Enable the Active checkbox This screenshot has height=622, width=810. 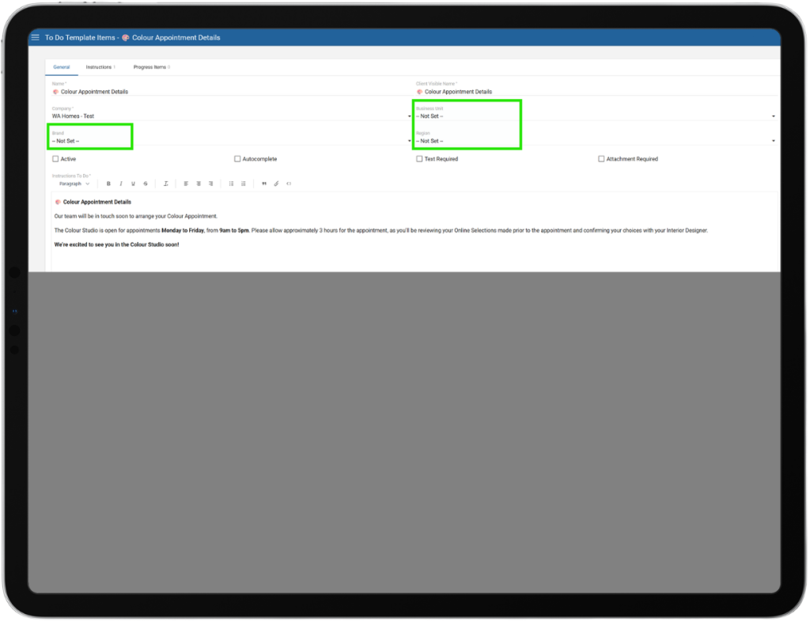click(x=55, y=159)
